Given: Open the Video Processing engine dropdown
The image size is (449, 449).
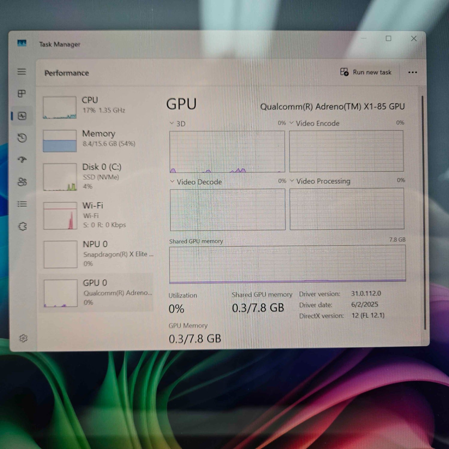Looking at the screenshot, I should coord(292,180).
